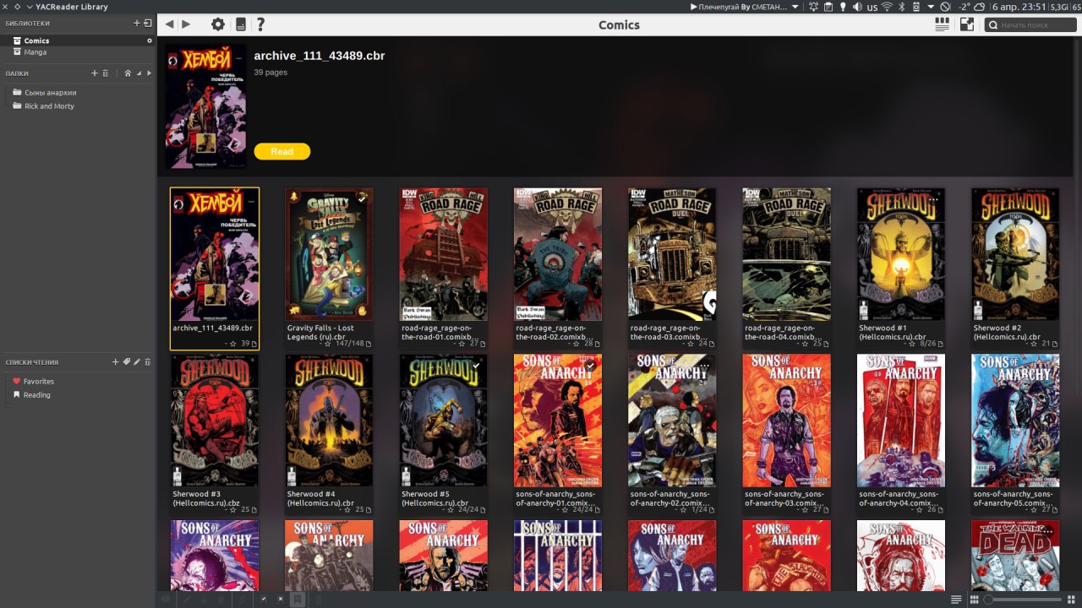1082x608 pixels.
Task: Delete reading list trash icon
Action: click(x=148, y=362)
